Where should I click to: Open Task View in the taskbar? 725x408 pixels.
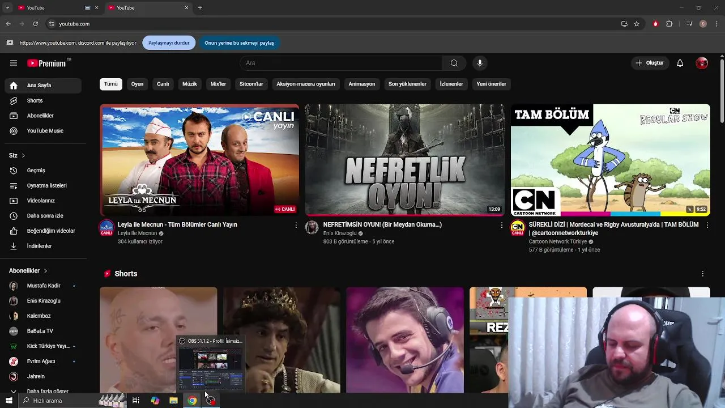point(136,401)
